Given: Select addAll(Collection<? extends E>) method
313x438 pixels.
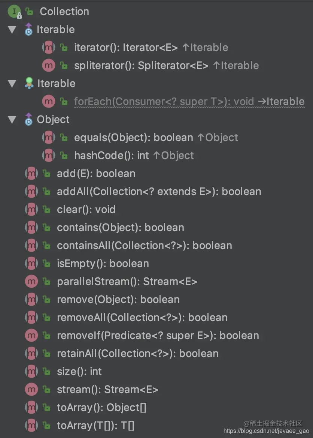Looking at the screenshot, I should [159, 192].
